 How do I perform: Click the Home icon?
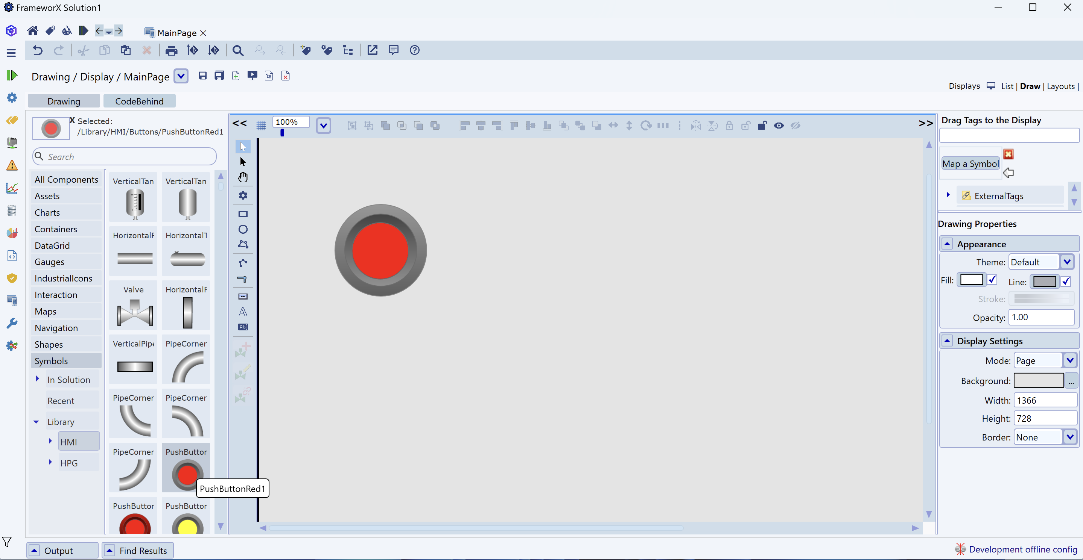[x=32, y=31]
